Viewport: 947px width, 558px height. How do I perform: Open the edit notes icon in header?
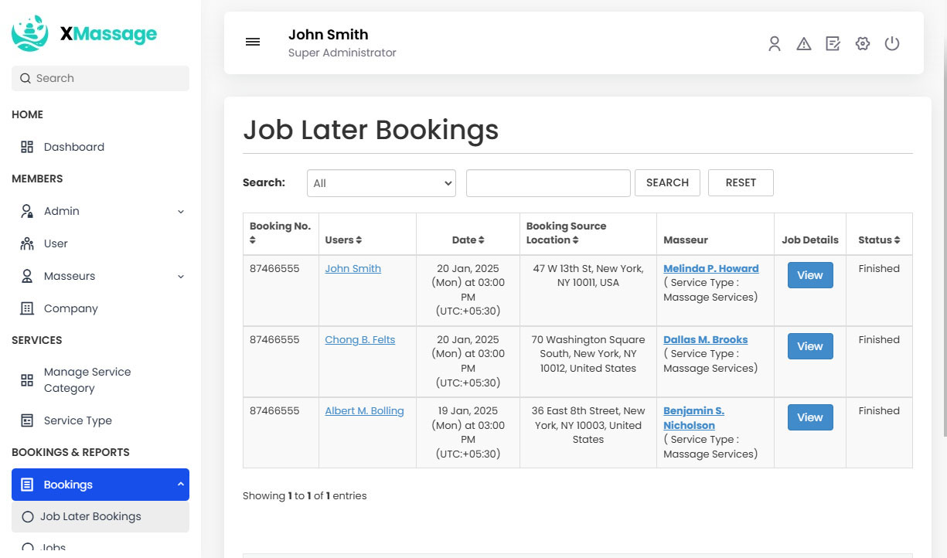point(833,44)
